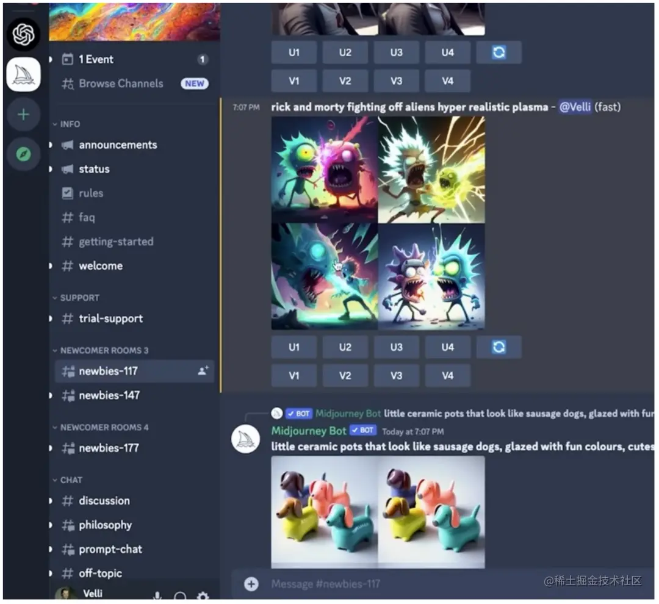Click the calendar icon beside 1 Event
This screenshot has width=659, height=604.
click(x=67, y=59)
